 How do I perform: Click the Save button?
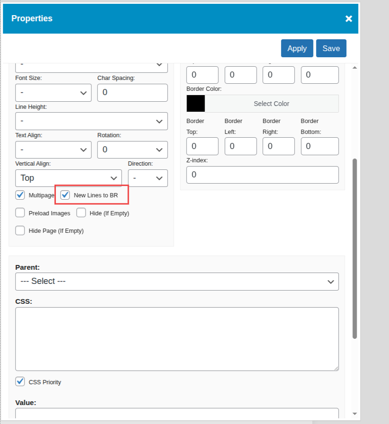(331, 48)
